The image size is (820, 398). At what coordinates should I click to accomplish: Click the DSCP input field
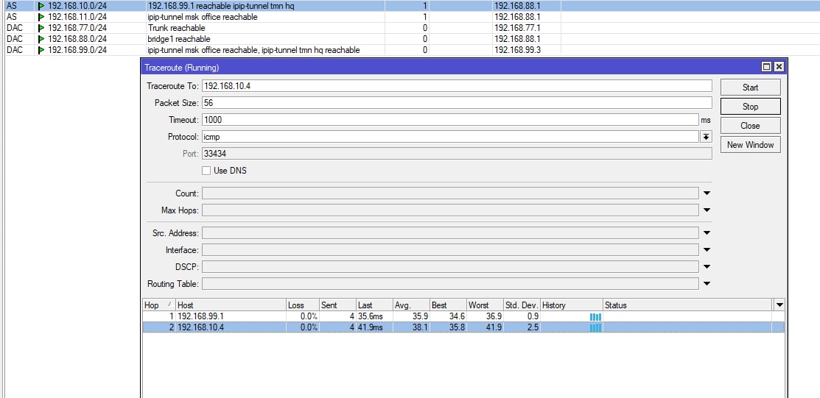click(449, 267)
